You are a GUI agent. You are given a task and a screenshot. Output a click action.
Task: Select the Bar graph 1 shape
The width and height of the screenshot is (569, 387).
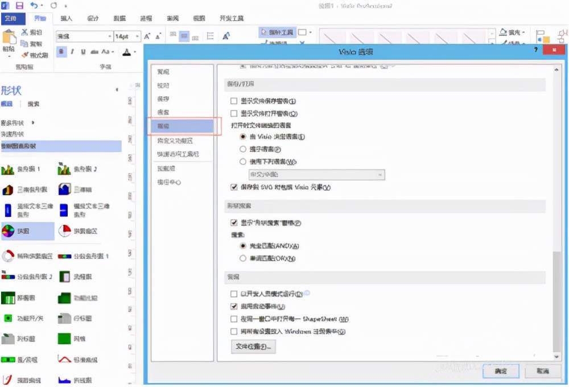coord(20,169)
